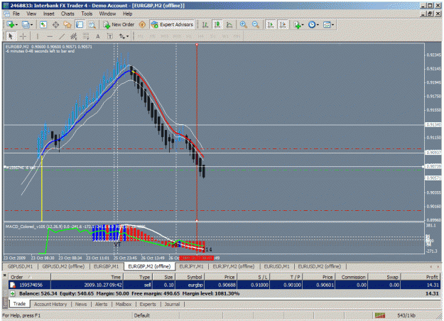
Task: Select the vertical line drawing tool
Action: (x=38, y=36)
